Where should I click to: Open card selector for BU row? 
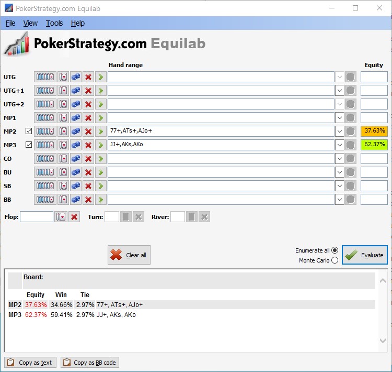click(63, 172)
